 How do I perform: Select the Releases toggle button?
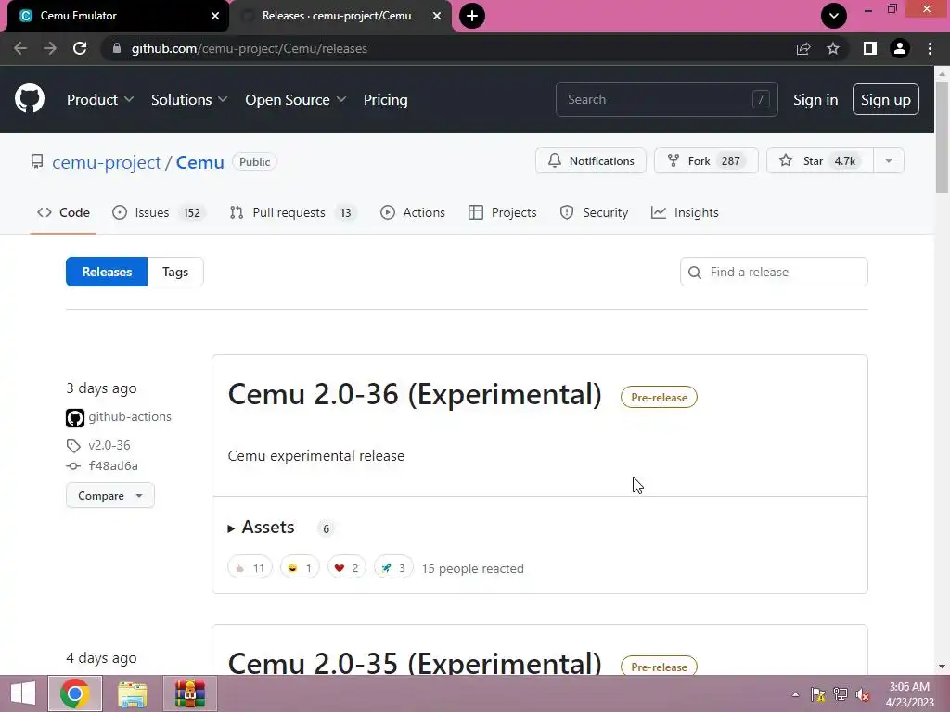tap(107, 272)
